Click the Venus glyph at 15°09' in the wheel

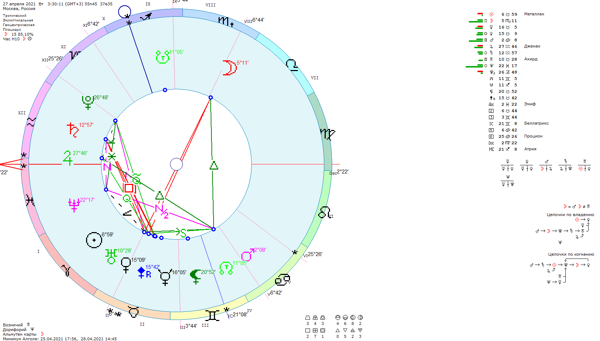pos(126,265)
